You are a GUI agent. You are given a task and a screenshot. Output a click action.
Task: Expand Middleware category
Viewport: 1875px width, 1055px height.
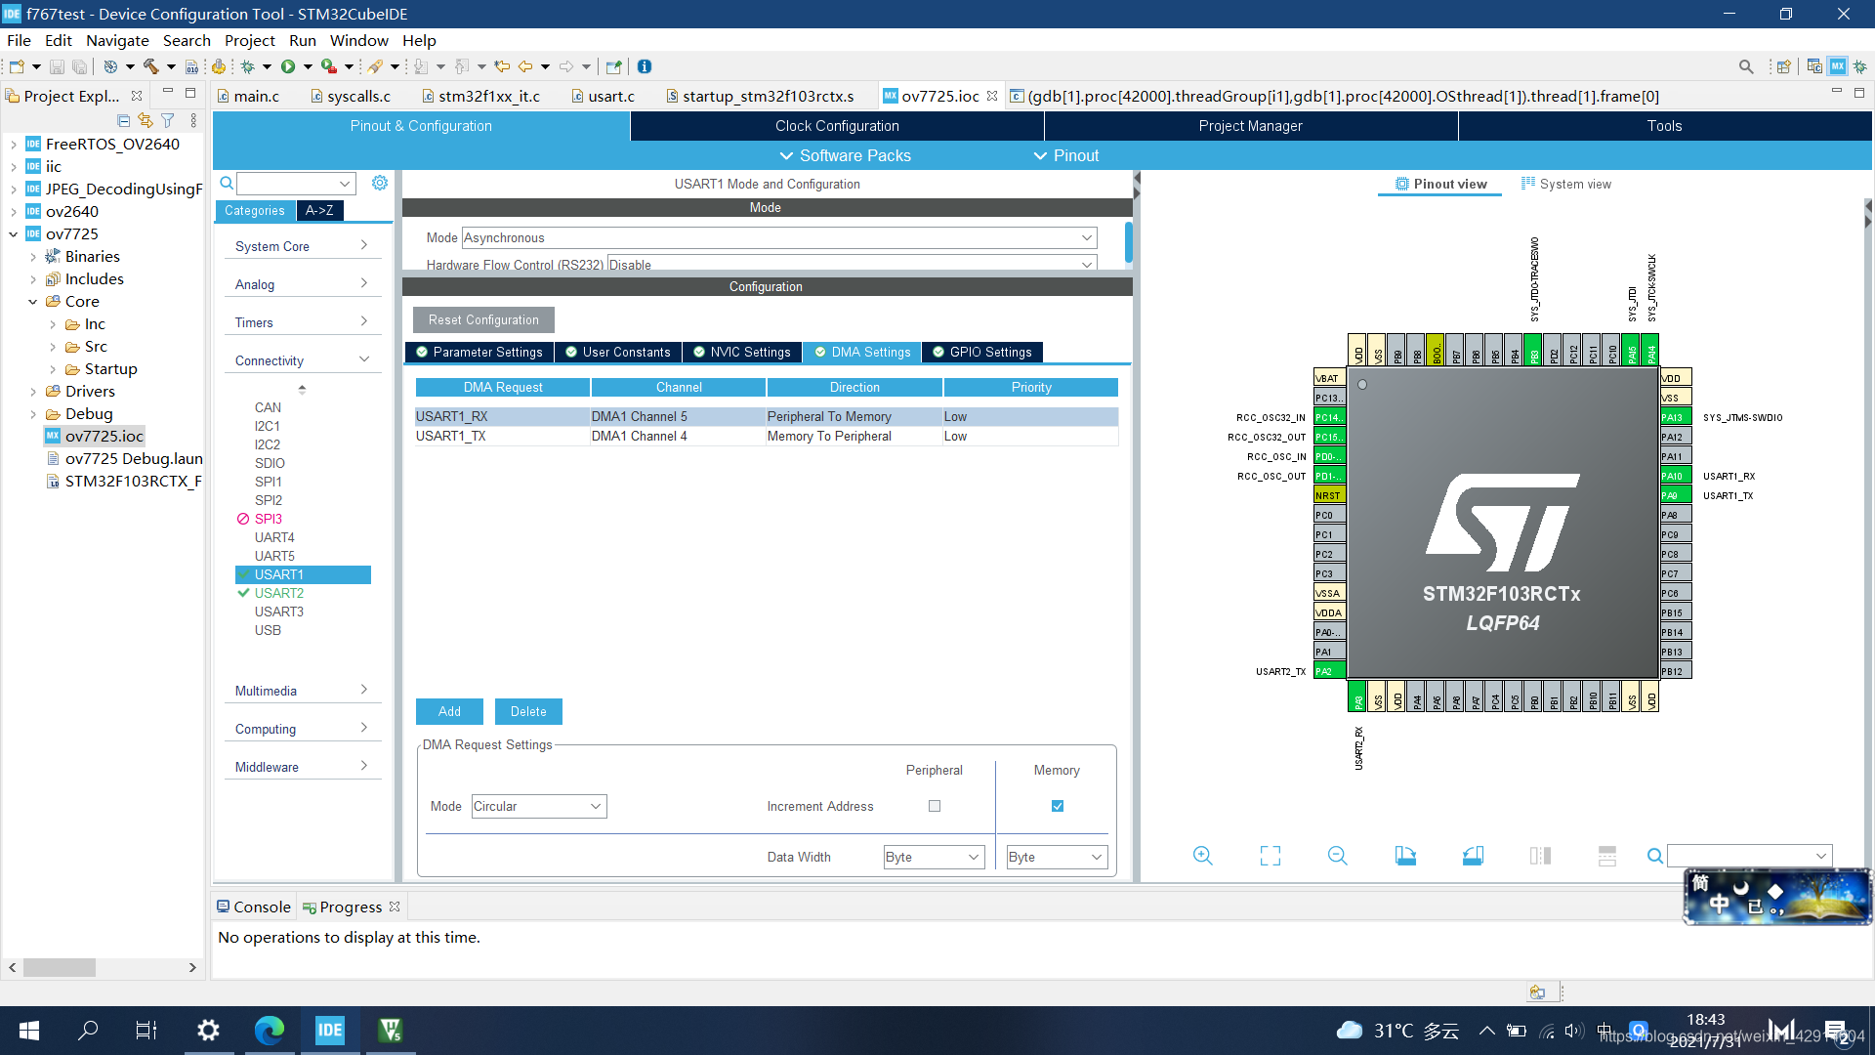pyautogui.click(x=302, y=767)
